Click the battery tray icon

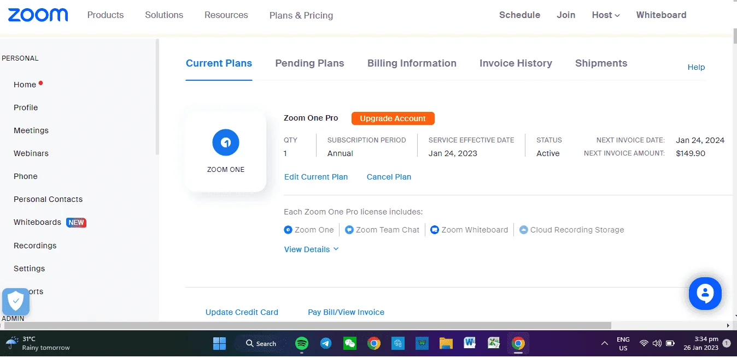(671, 343)
